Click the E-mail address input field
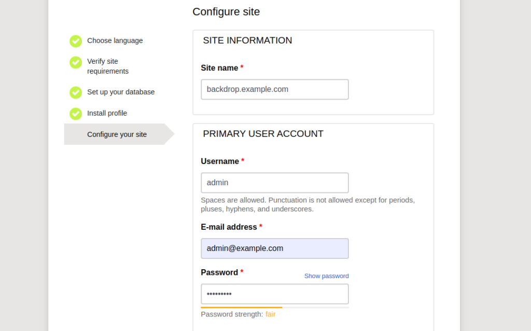Screen dimensions: 531x331 tap(275, 249)
